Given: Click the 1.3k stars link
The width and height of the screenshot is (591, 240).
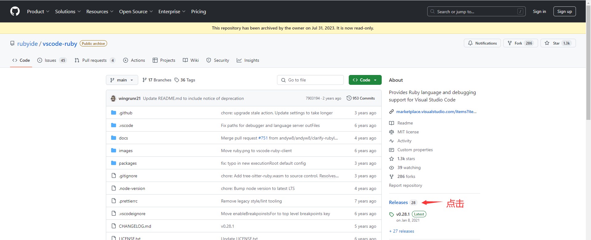Looking at the screenshot, I should point(406,159).
